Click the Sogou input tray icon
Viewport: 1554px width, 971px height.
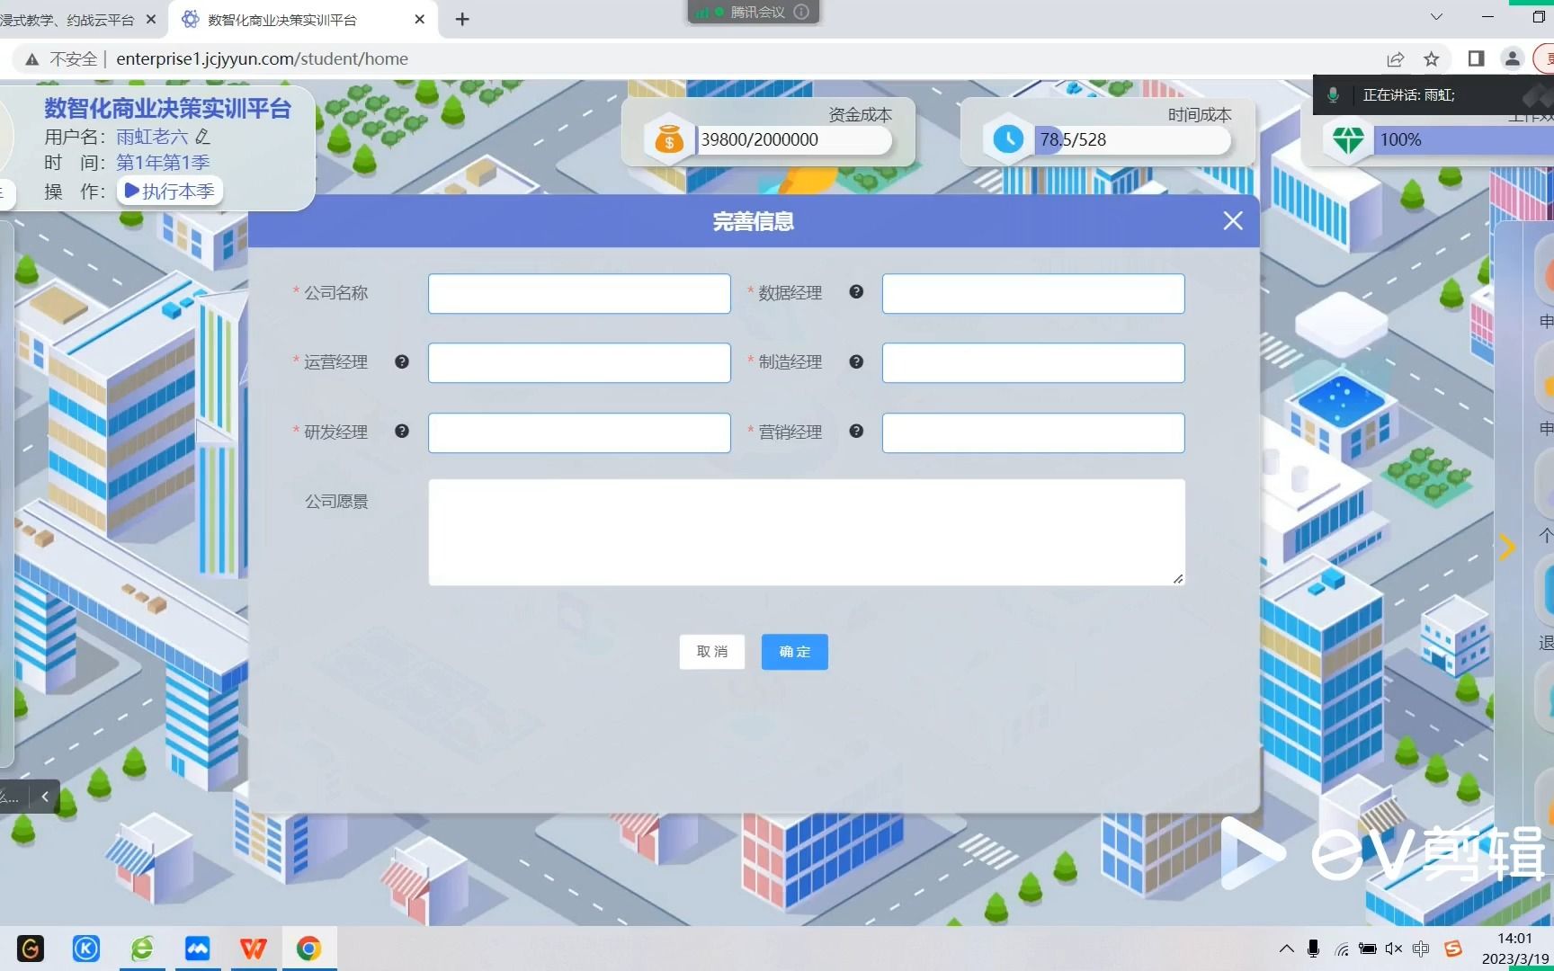[1452, 949]
